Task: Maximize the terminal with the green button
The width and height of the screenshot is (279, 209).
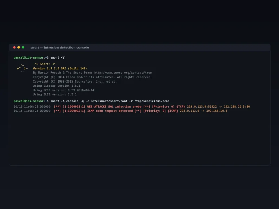Action: pos(23,47)
